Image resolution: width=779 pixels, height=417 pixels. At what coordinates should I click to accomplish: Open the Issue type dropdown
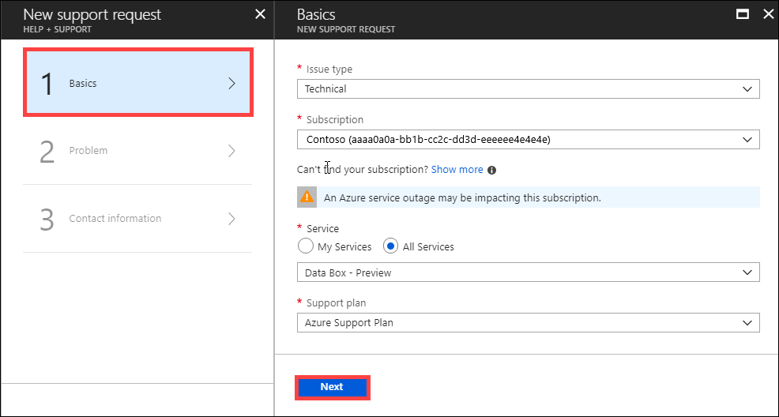(529, 89)
